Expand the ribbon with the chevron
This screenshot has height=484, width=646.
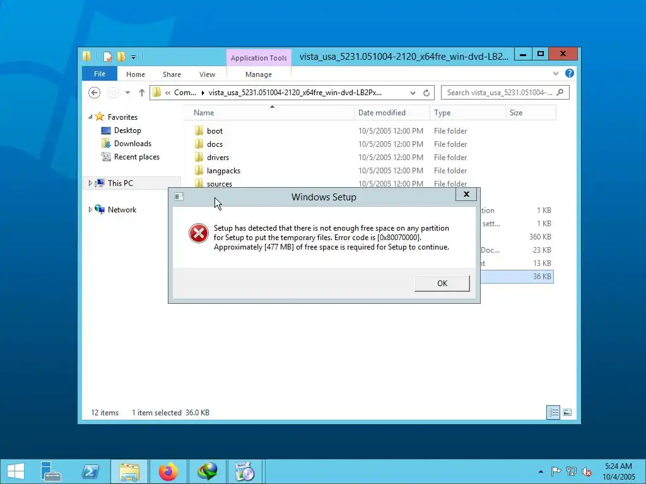pyautogui.click(x=555, y=74)
